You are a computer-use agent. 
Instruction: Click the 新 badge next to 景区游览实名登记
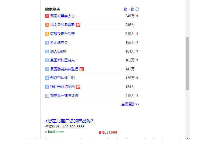coord(82,69)
